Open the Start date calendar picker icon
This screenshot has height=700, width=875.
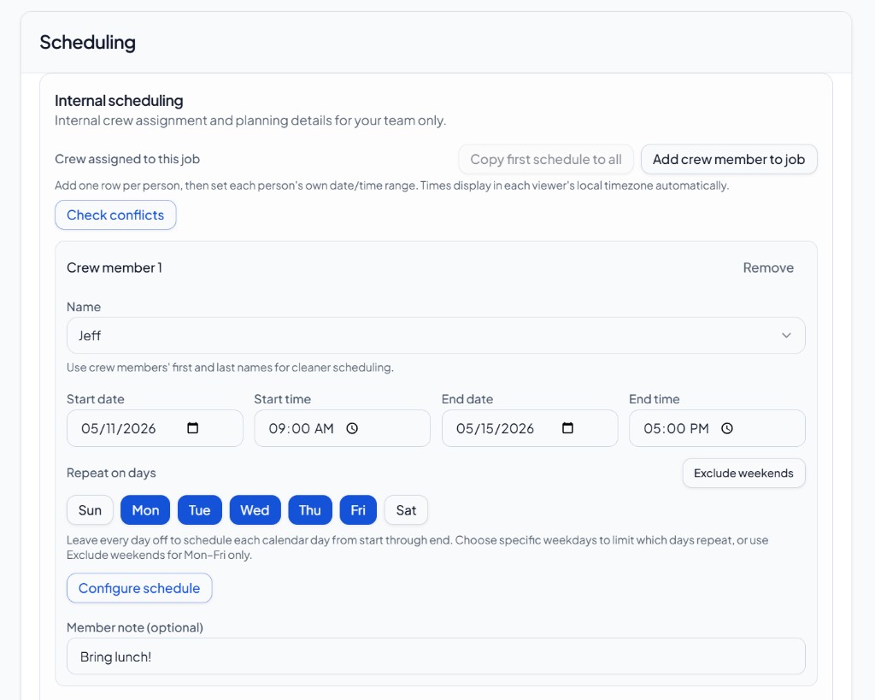click(x=192, y=428)
